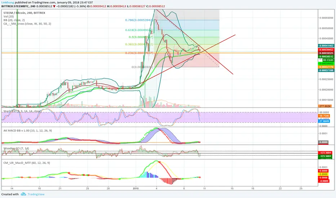336x198 pixels.
Task: Click the 14 date label on the time axis
Action: coord(12,189)
